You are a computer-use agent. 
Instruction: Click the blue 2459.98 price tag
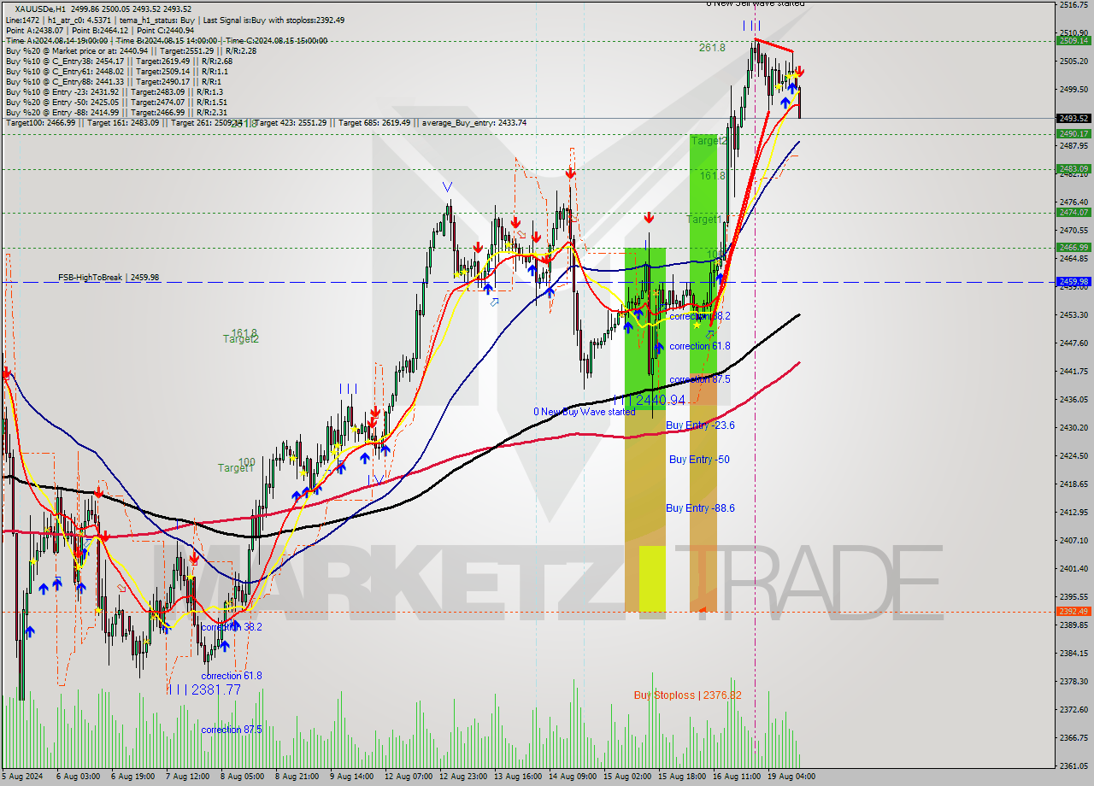(1073, 281)
